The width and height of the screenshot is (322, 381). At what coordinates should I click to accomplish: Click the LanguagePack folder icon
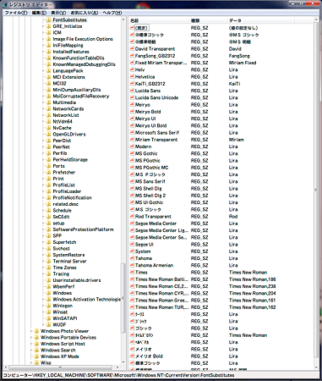[49, 71]
